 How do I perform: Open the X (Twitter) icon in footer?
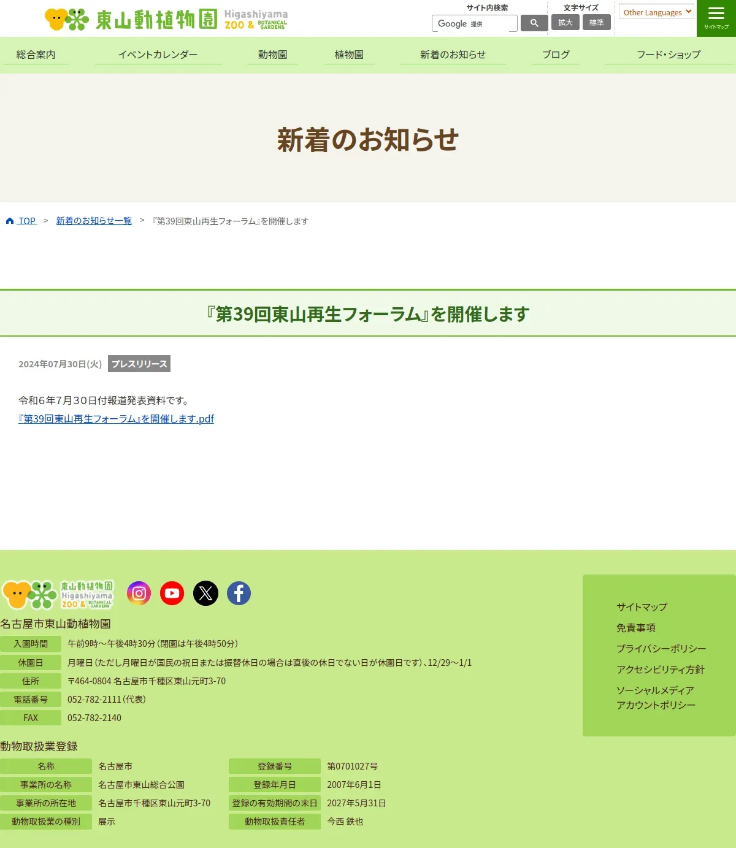[x=205, y=593]
